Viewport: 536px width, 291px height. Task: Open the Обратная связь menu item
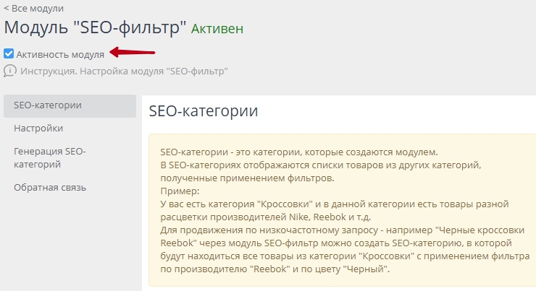click(x=50, y=188)
